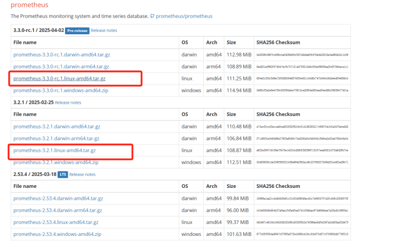Image resolution: width=395 pixels, height=249 pixels.
Task: Download prometheus-2.53.4.darwin-arm64.tar.gz
Action: (x=58, y=210)
